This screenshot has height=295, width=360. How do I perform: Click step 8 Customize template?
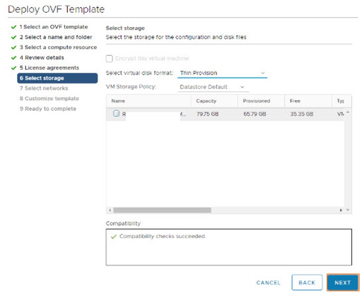pyautogui.click(x=49, y=99)
